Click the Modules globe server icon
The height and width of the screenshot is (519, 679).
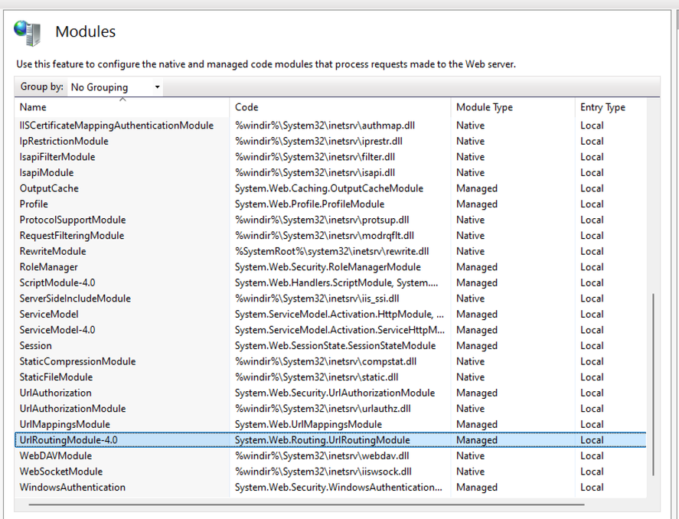tap(28, 32)
